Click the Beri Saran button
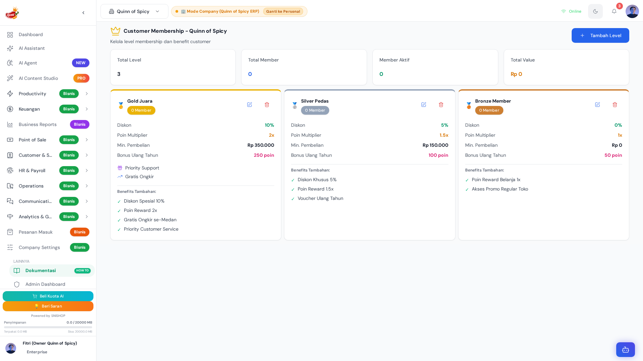The image size is (643, 361). coord(48,306)
